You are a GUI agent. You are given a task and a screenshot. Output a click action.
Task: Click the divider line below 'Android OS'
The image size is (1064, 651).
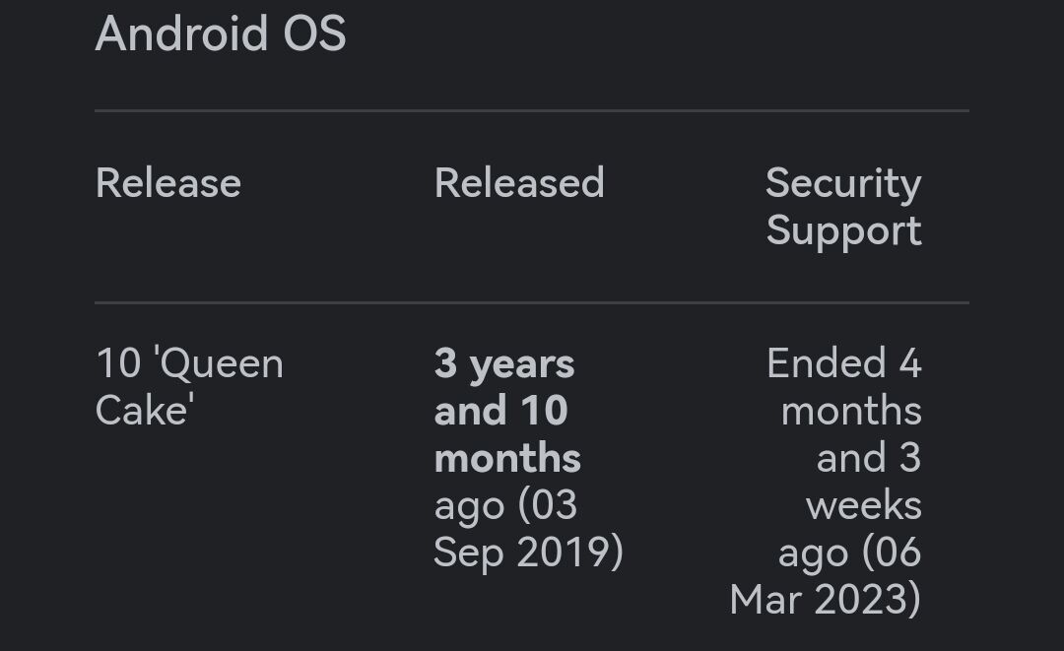coord(532,110)
